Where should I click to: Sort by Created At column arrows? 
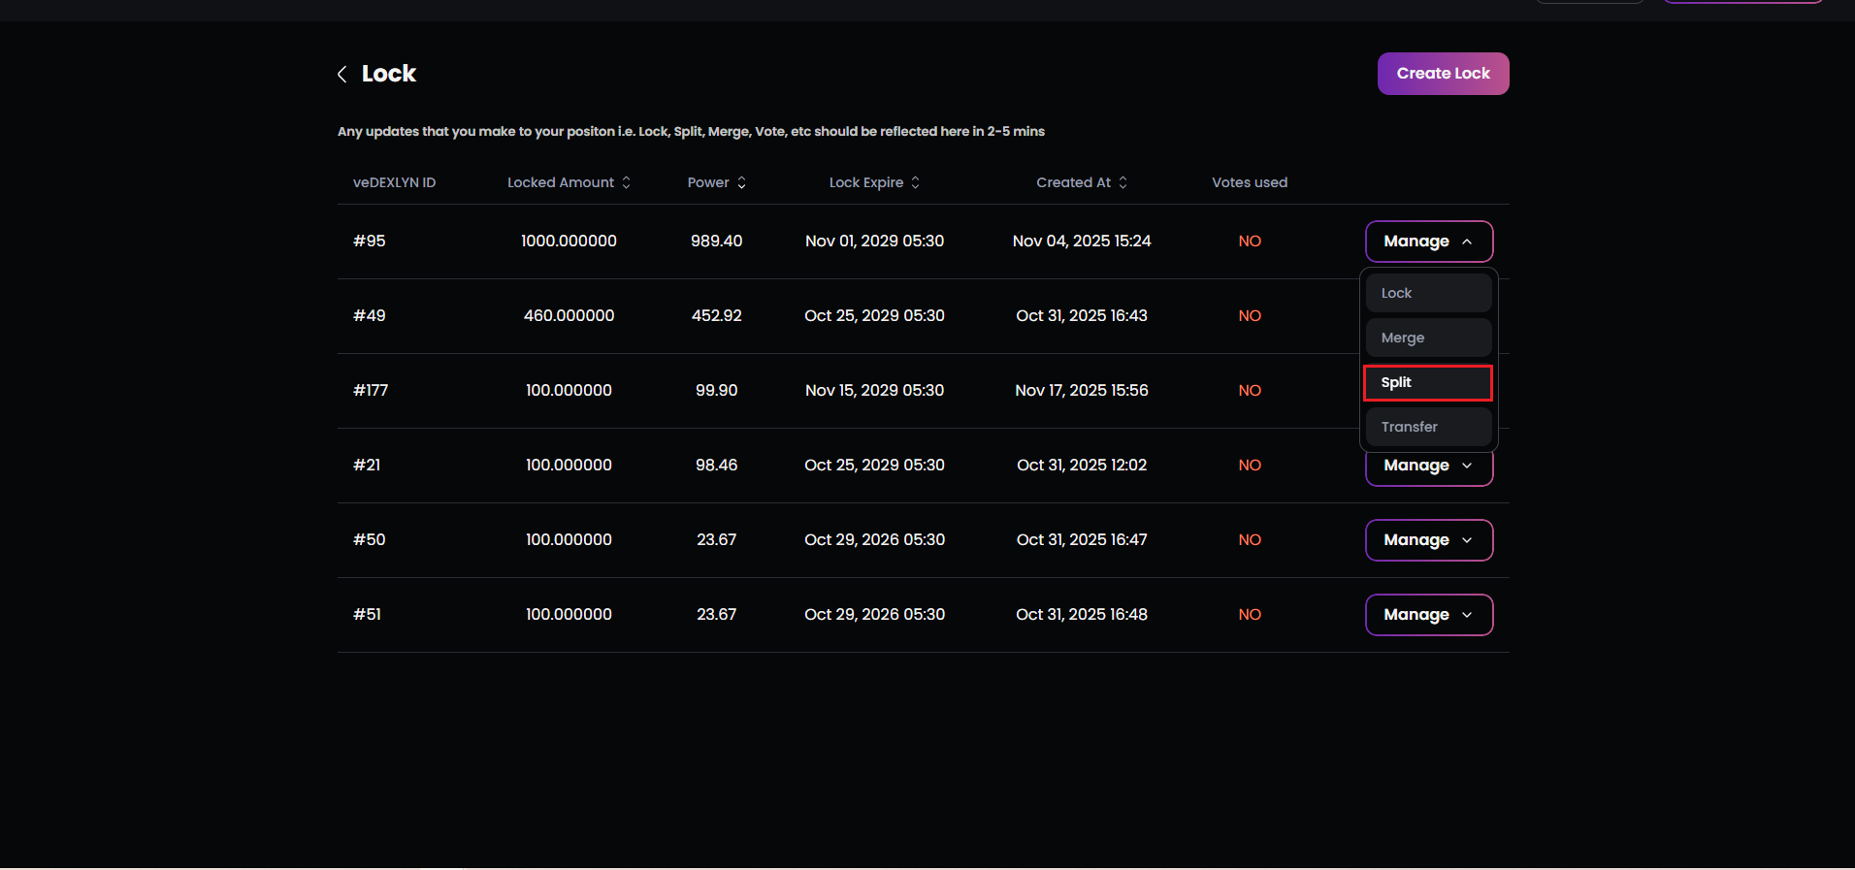[x=1123, y=182]
